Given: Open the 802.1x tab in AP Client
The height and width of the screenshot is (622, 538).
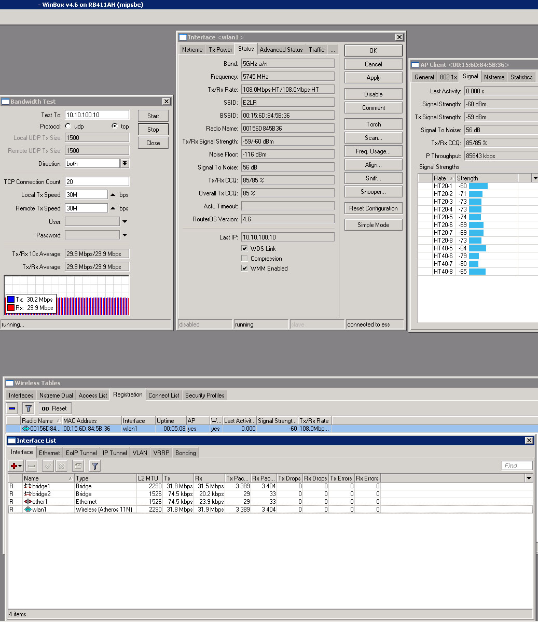Looking at the screenshot, I should coord(448,77).
